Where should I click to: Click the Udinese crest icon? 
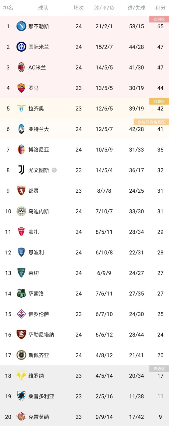tap(21, 211)
